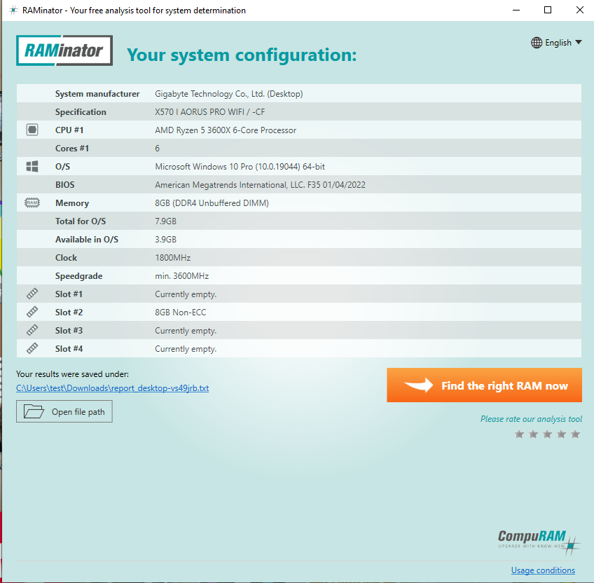Screen dimensions: 594x583
Task: Open the Usage conditions link
Action: point(543,570)
